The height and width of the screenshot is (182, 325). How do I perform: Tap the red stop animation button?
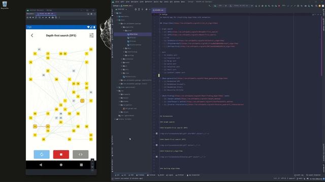[x=61, y=154]
